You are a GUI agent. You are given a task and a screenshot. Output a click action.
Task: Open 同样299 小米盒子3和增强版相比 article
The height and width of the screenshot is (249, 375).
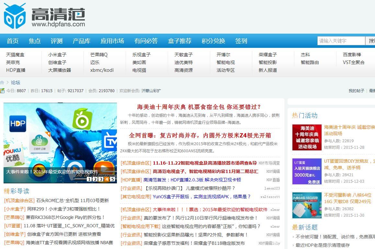click(x=63, y=209)
